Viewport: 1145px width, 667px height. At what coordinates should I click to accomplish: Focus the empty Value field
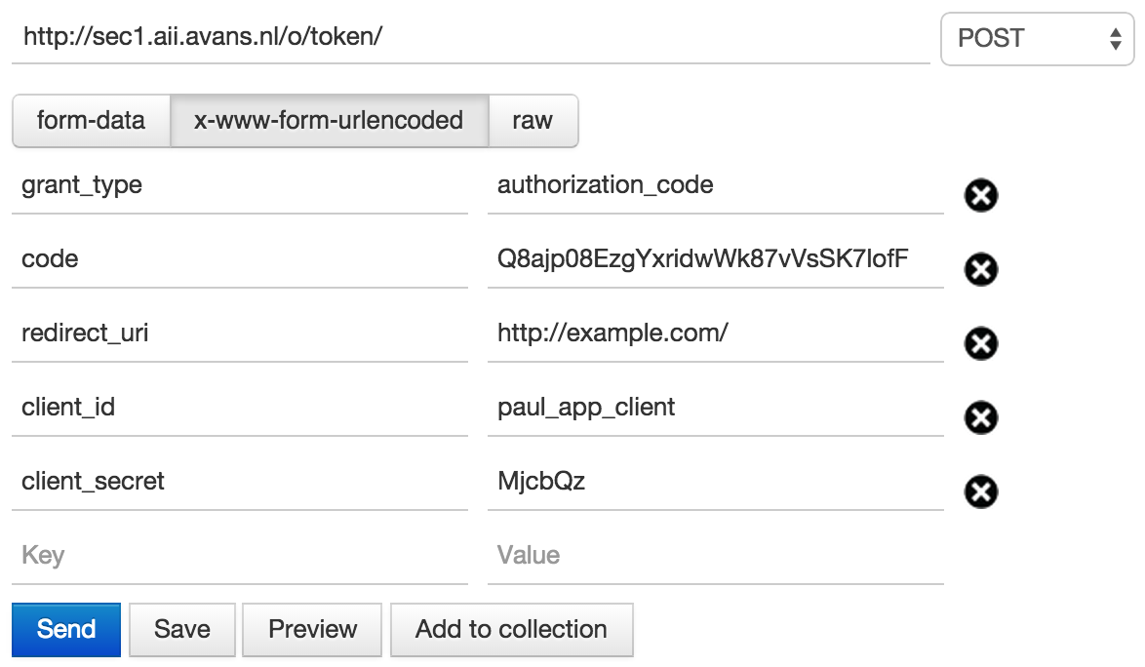click(x=715, y=556)
